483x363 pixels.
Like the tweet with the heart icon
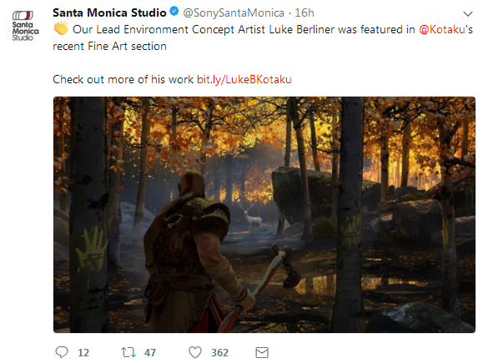195,352
